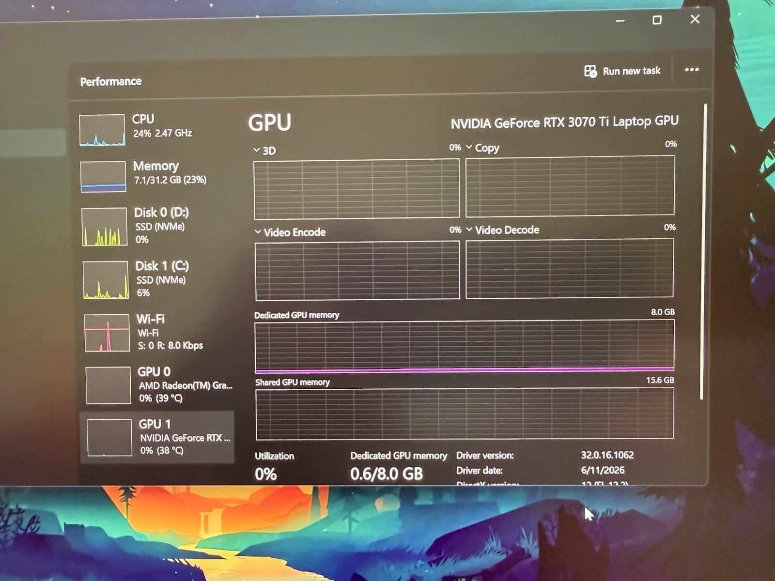Click the driver date 6/11/2026
The height and width of the screenshot is (581, 775).
coord(603,470)
